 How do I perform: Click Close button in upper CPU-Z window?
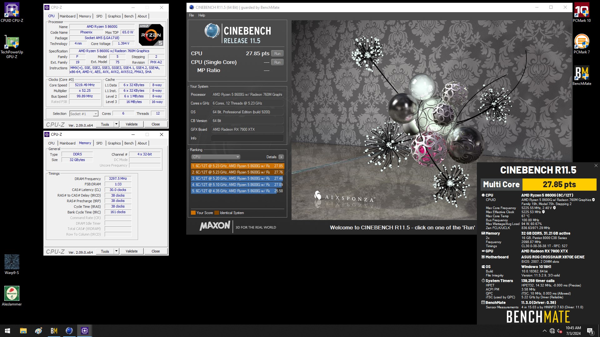coord(156,124)
